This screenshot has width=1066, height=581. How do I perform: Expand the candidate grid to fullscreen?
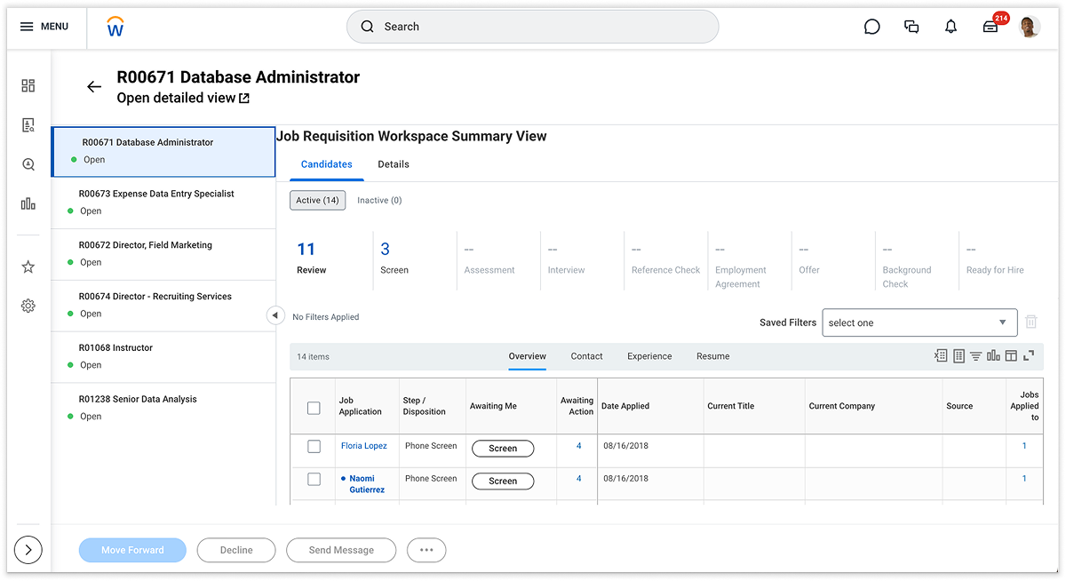[1029, 356]
